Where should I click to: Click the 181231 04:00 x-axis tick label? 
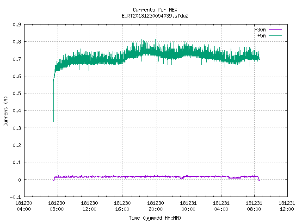[221, 206]
